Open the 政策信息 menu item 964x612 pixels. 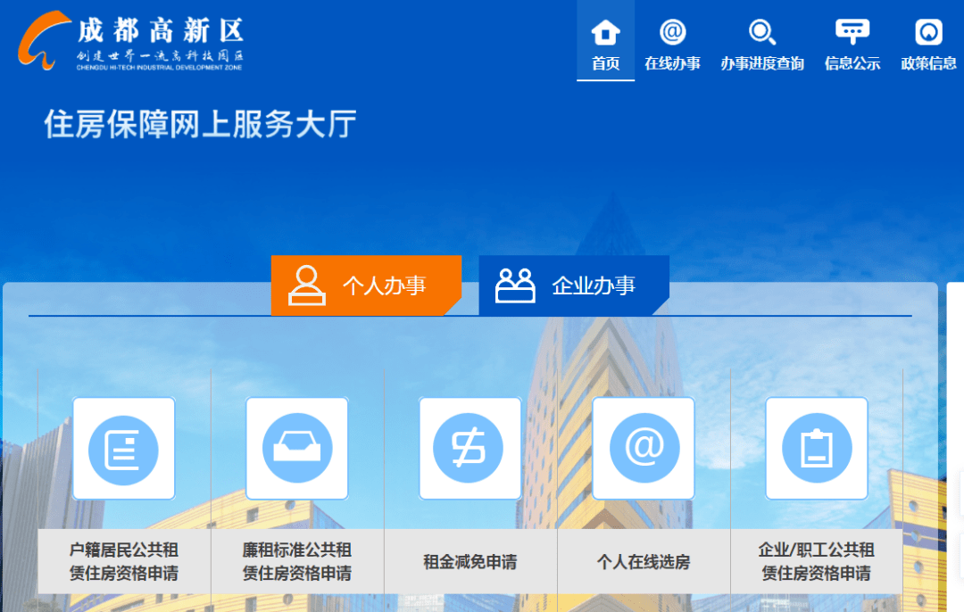(927, 63)
